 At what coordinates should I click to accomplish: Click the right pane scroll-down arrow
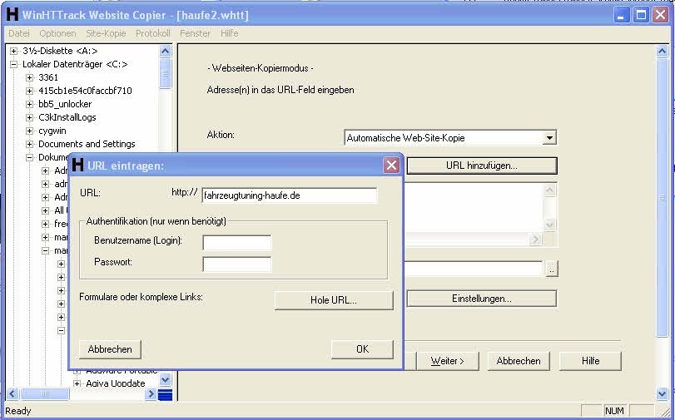pyautogui.click(x=662, y=393)
